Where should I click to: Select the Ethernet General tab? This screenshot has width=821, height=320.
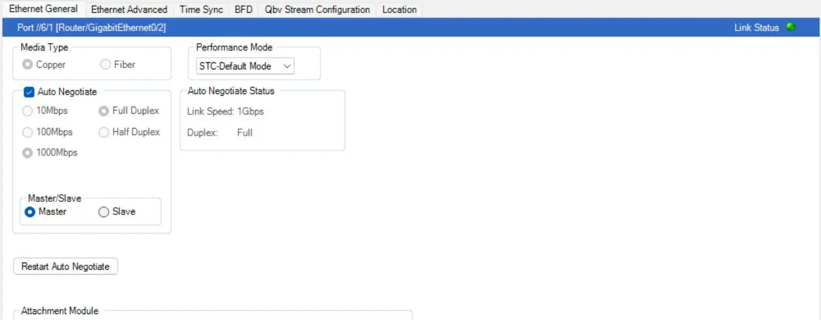[x=43, y=9]
